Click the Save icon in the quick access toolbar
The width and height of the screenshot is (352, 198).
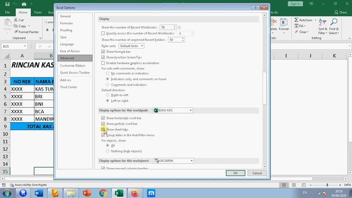[7, 4]
